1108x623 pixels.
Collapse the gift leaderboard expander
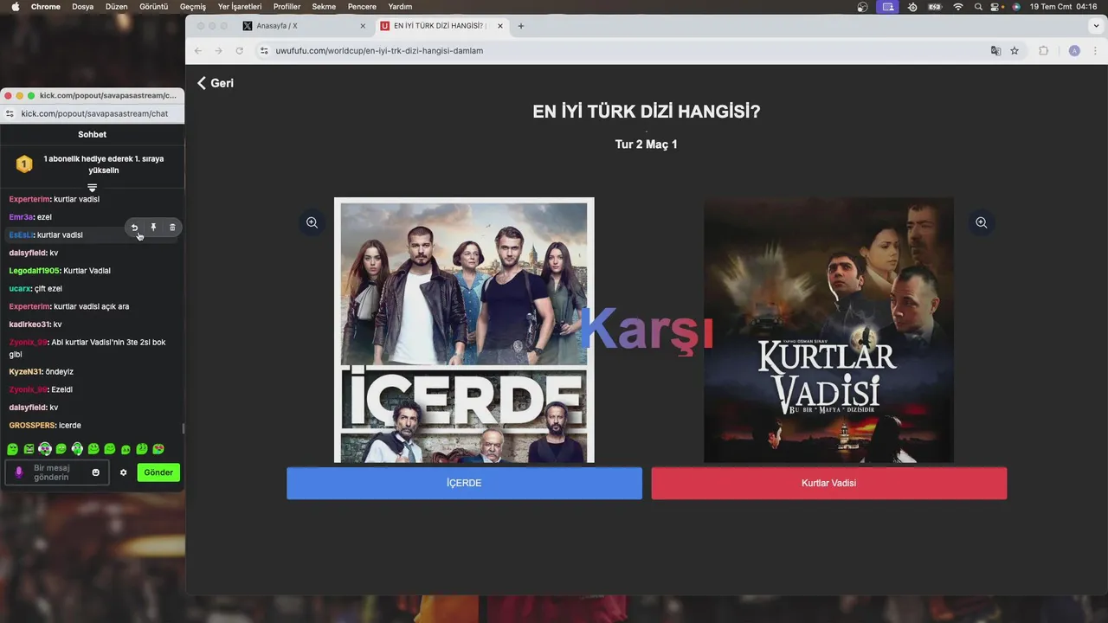tap(92, 187)
